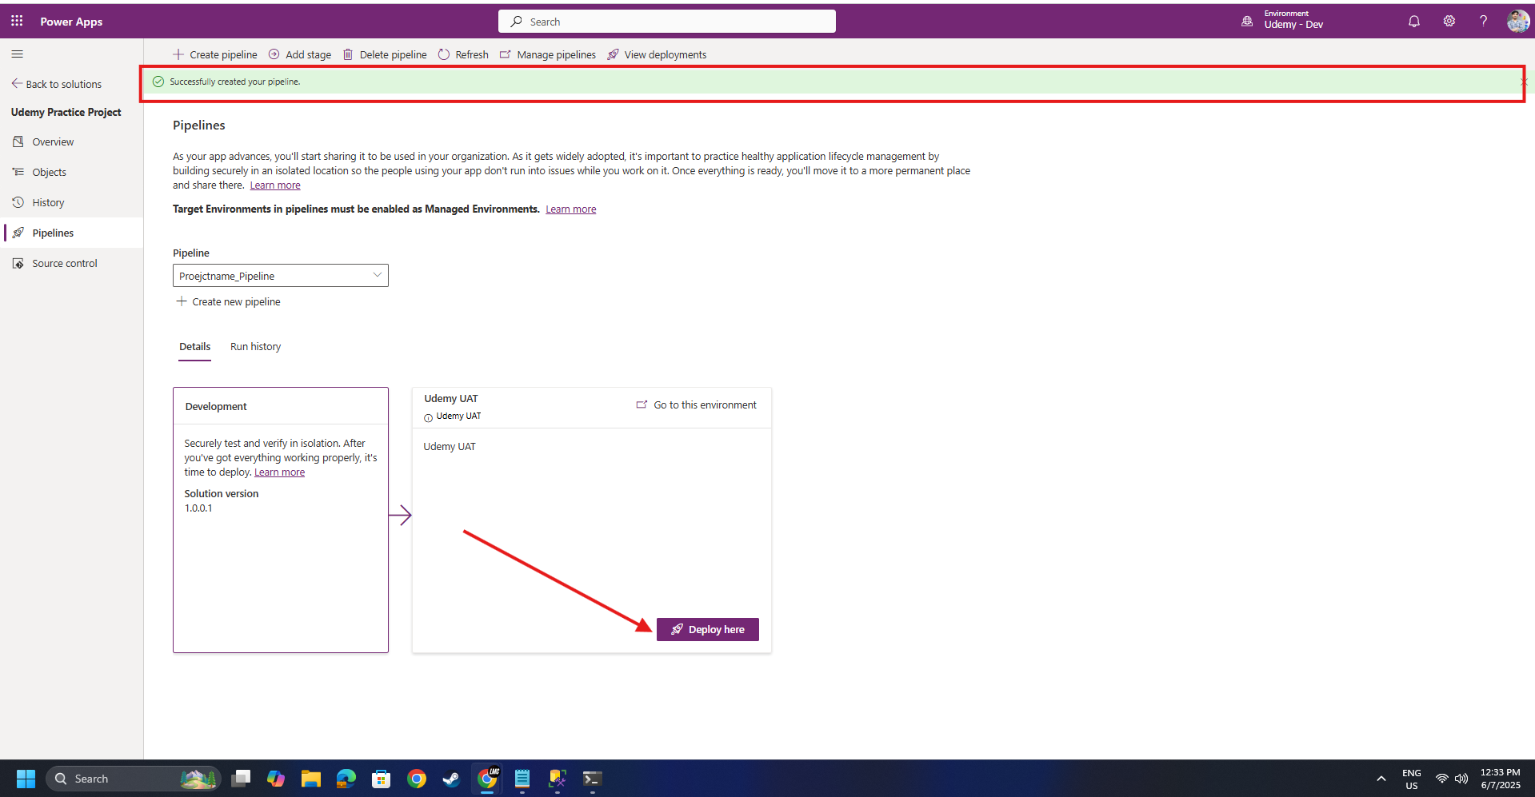The image size is (1535, 797).
Task: Click the Development stage card
Action: click(281, 520)
